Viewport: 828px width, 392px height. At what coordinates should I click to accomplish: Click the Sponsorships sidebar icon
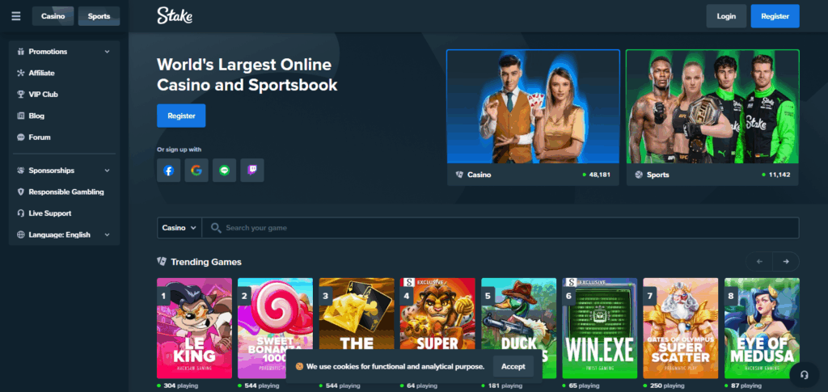(x=21, y=171)
